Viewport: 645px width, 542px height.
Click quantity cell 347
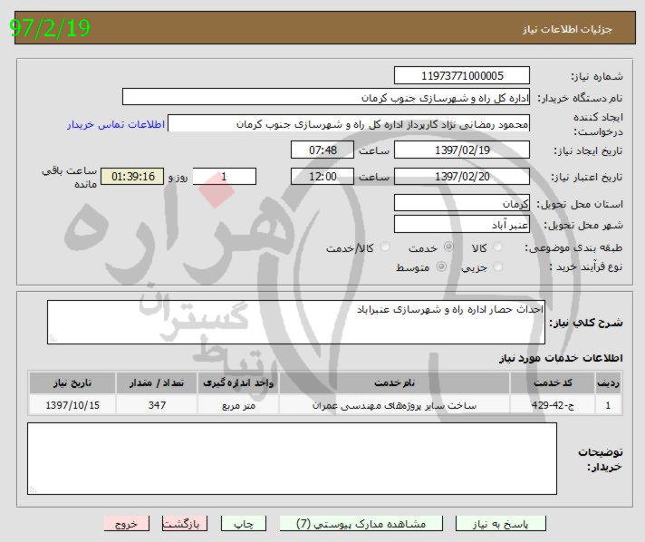[157, 405]
